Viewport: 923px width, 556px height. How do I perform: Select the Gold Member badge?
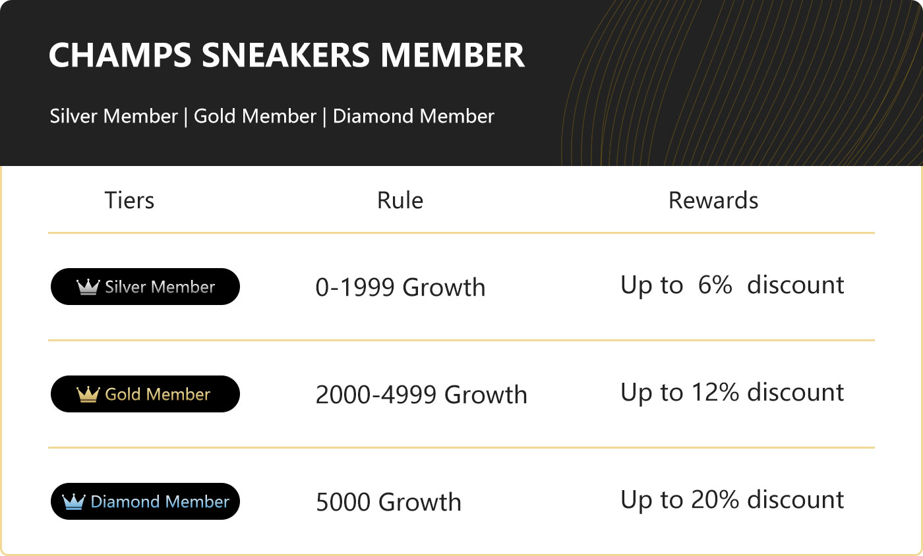tap(145, 394)
